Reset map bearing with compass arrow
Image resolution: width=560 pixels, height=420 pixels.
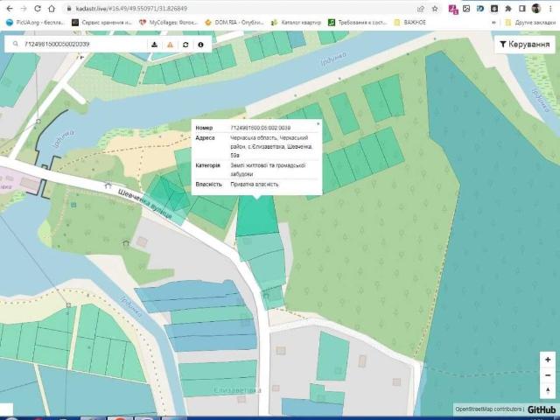tap(548, 390)
